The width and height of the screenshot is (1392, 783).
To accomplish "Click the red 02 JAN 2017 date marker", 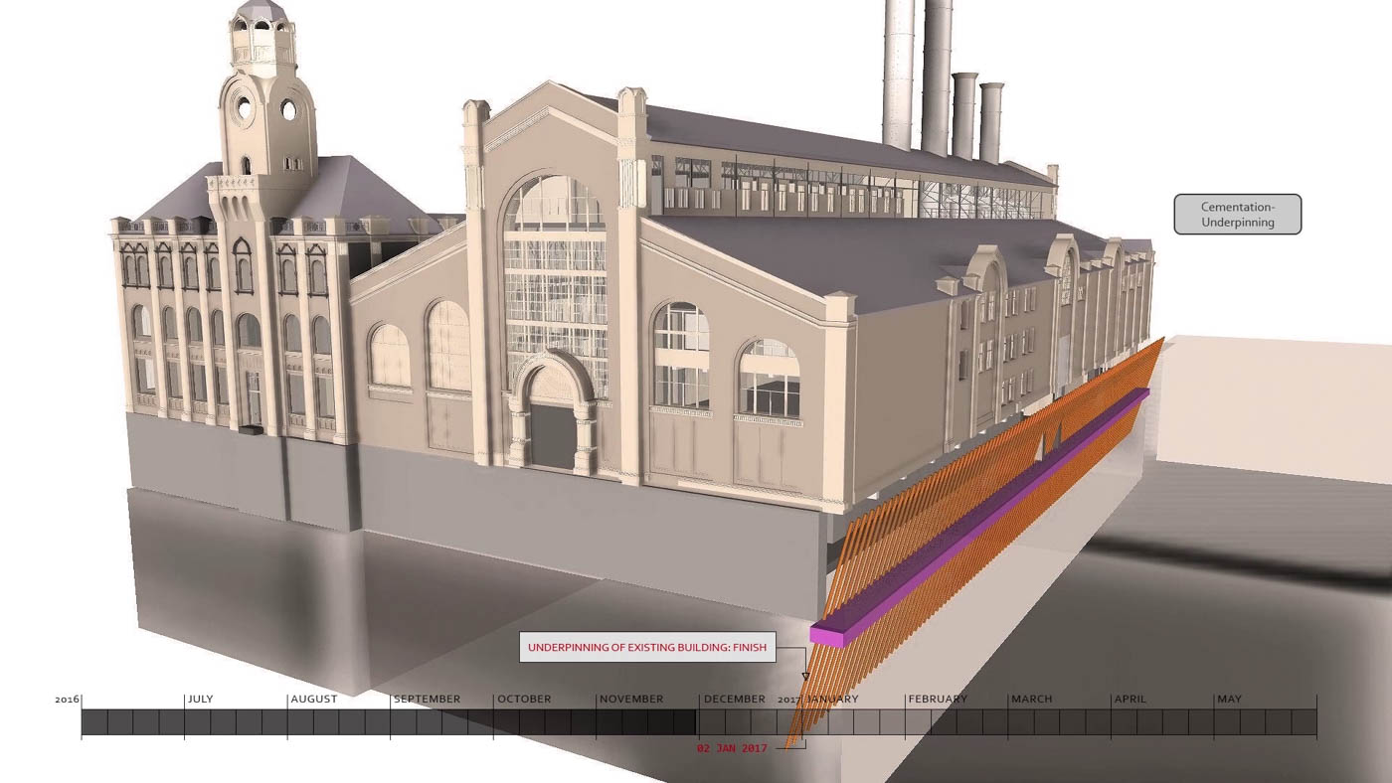I will pyautogui.click(x=731, y=749).
